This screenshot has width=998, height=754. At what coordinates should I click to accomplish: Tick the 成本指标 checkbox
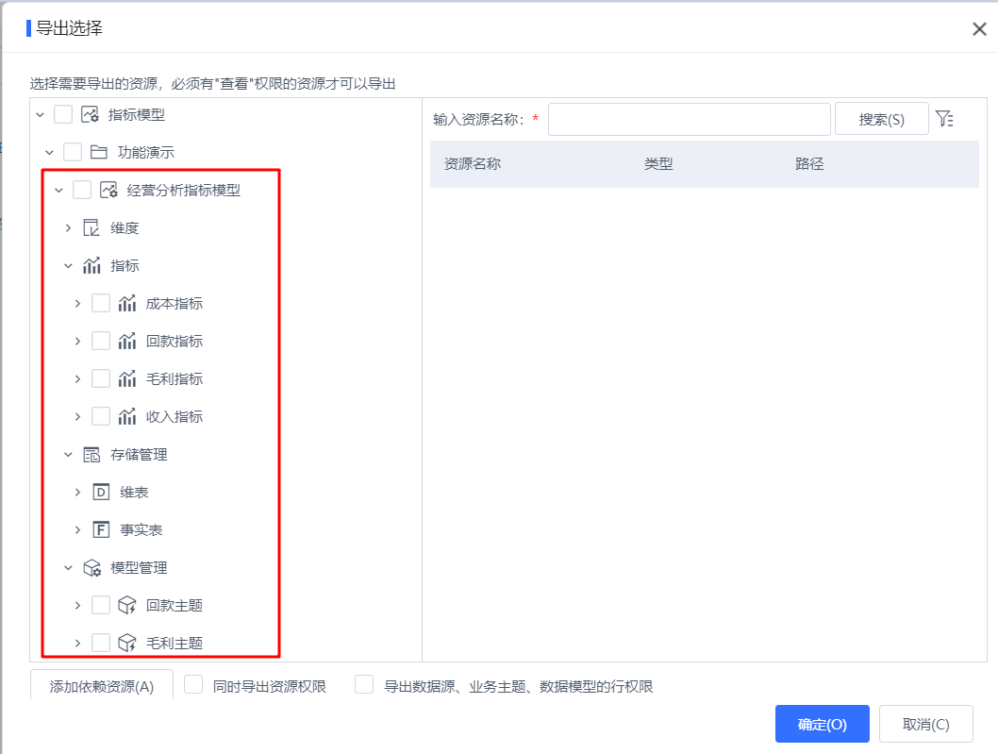pos(101,303)
